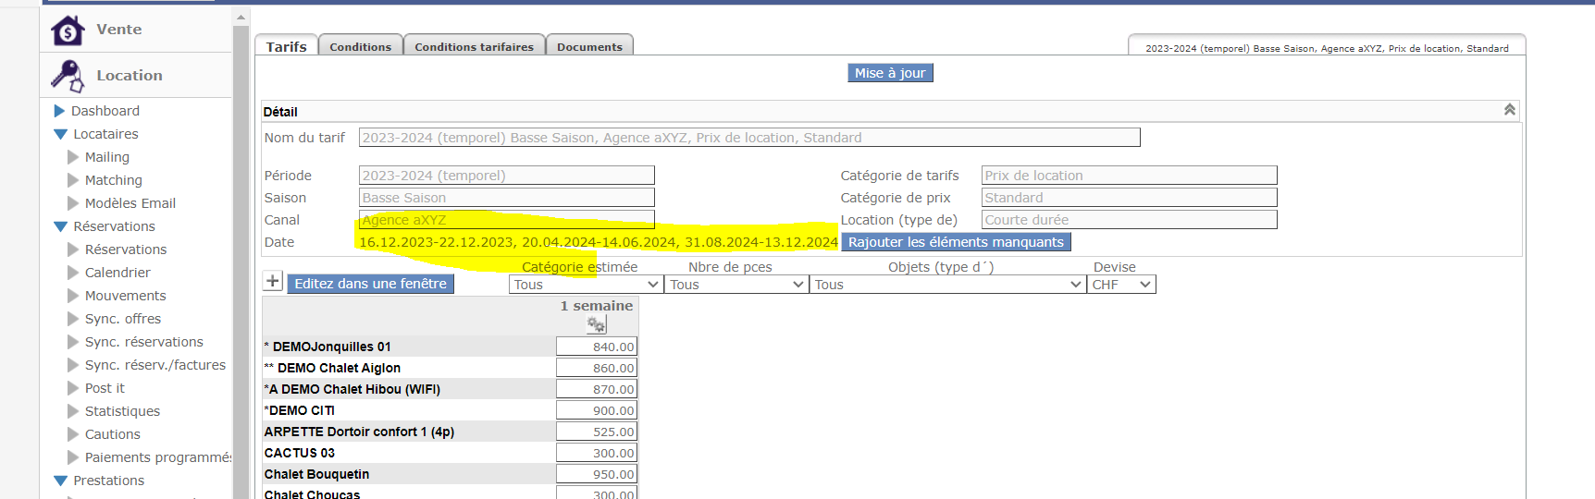Collapse the Détail section with double-chevron icon
This screenshot has height=499, width=1595.
(1509, 110)
